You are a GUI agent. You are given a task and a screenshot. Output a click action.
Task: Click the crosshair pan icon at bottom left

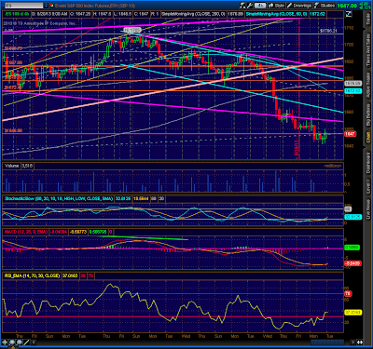point(5,342)
